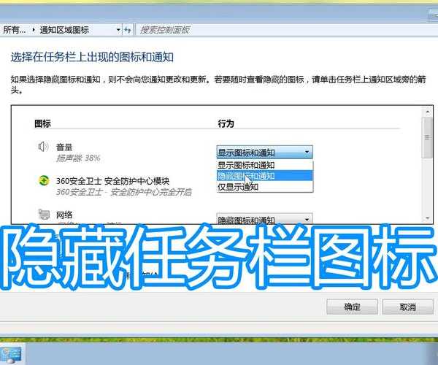Click the 确定 button

(x=353, y=308)
